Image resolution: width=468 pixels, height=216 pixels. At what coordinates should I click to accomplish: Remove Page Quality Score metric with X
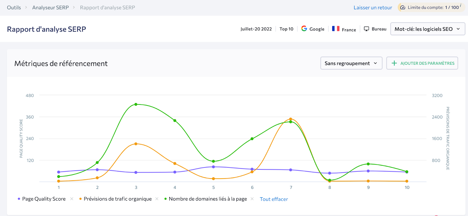pyautogui.click(x=72, y=199)
